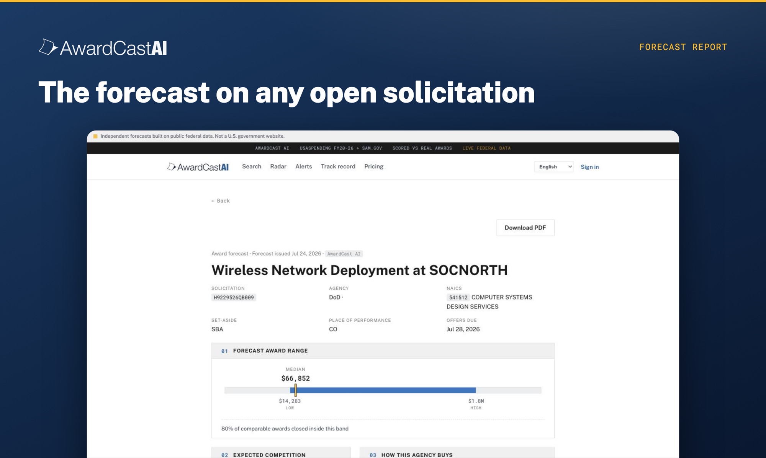Click the Sign in link
Screen dimensions: 766x458
click(x=589, y=167)
